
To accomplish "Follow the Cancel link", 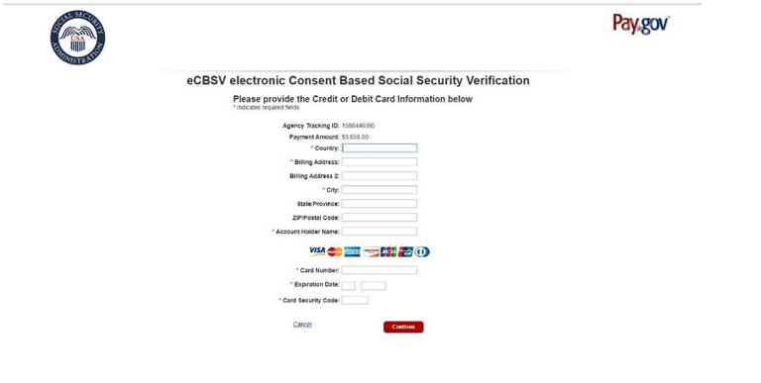I will point(302,325).
